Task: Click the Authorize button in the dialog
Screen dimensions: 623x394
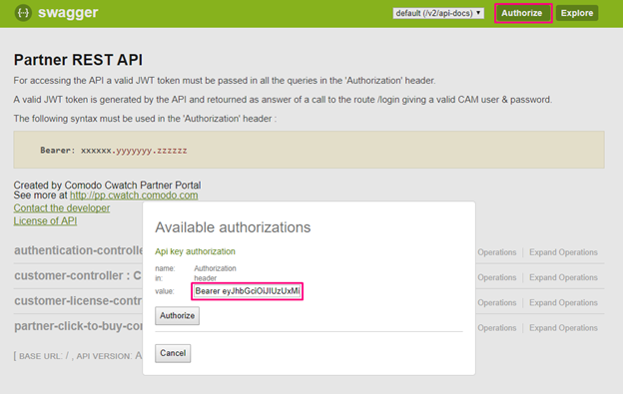Action: tap(177, 316)
